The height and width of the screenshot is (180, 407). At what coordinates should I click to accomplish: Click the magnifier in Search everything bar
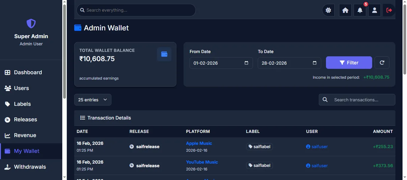[83, 10]
